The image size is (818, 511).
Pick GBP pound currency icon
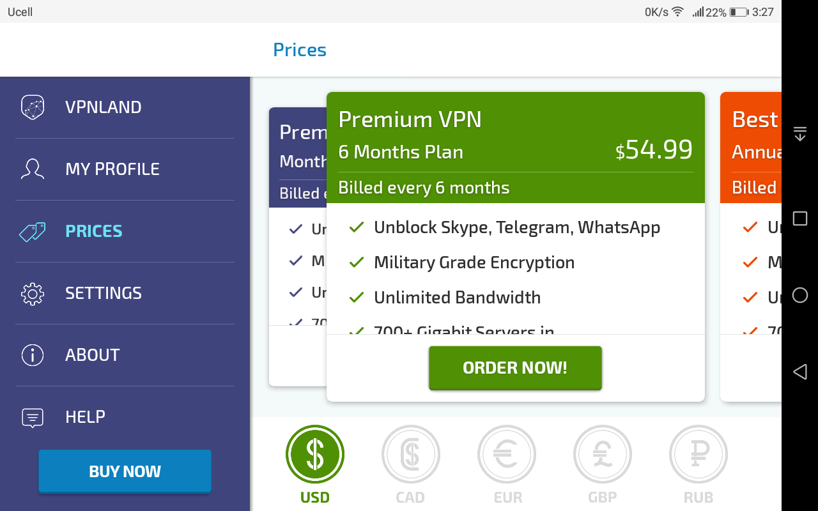(603, 454)
